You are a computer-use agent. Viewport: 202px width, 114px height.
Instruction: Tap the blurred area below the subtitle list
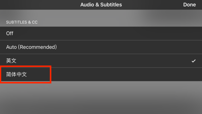click(x=101, y=98)
